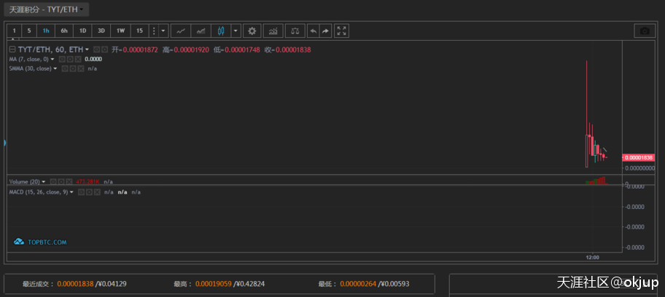The height and width of the screenshot is (297, 665).
Task: Undo the last chart action
Action: pyautogui.click(x=313, y=31)
